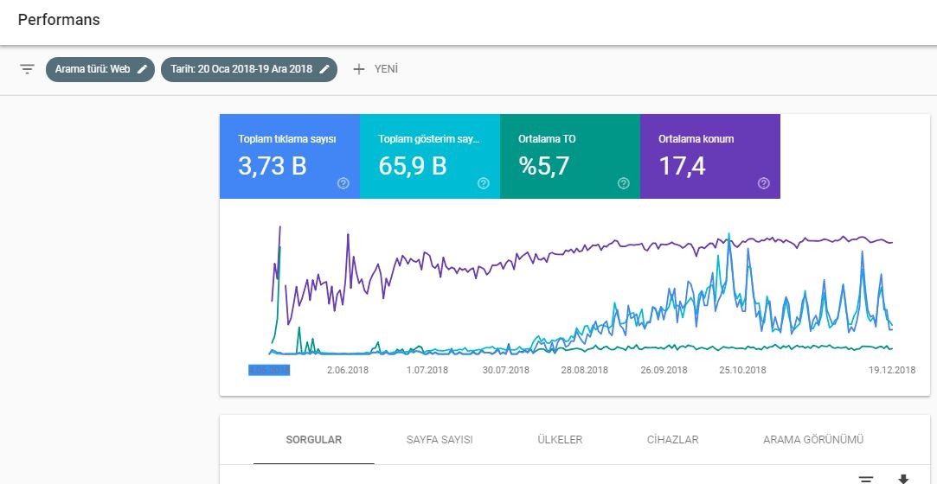Switch to the ÜLKELER tab

pyautogui.click(x=560, y=440)
